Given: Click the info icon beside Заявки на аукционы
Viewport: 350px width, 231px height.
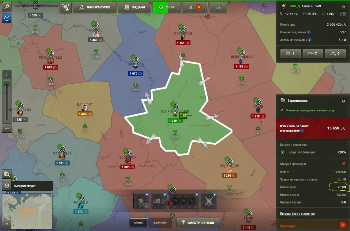Looking at the screenshot, I should (x=310, y=40).
